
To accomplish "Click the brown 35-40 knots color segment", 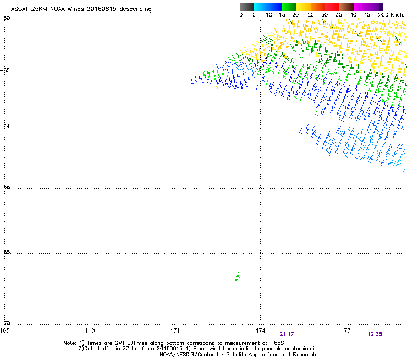I will (x=346, y=7).
